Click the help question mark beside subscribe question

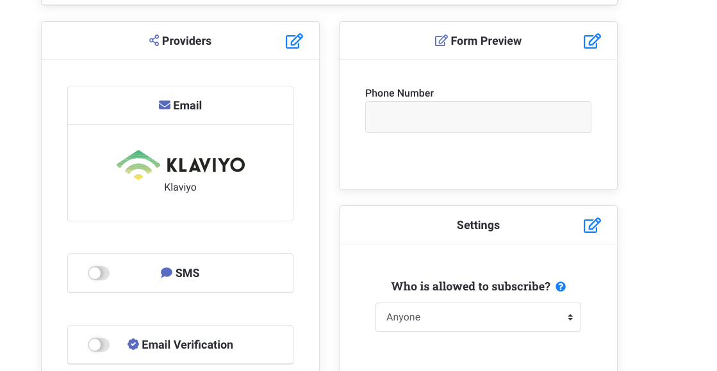pyautogui.click(x=561, y=287)
